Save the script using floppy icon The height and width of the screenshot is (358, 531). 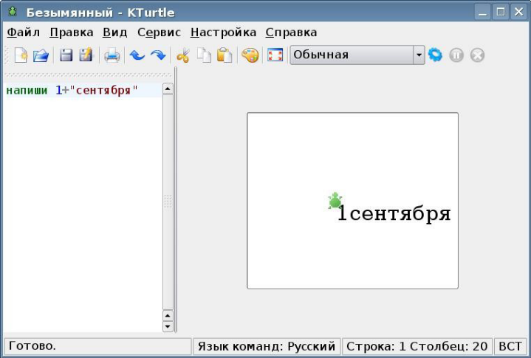[66, 55]
